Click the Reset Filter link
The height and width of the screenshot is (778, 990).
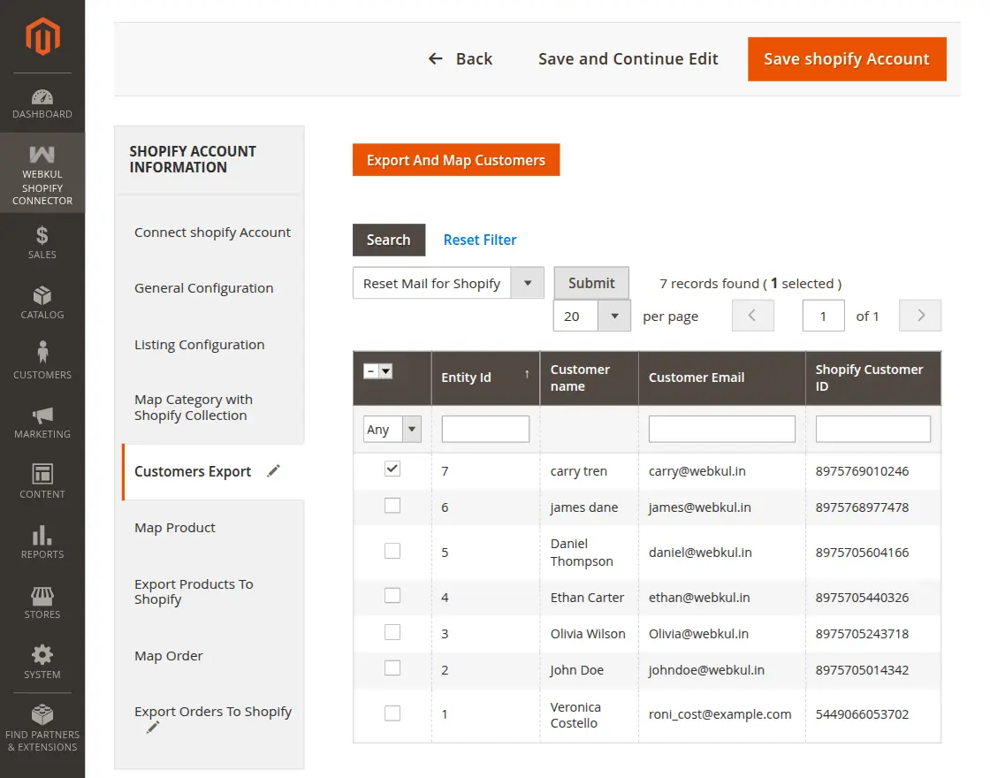pyautogui.click(x=480, y=240)
